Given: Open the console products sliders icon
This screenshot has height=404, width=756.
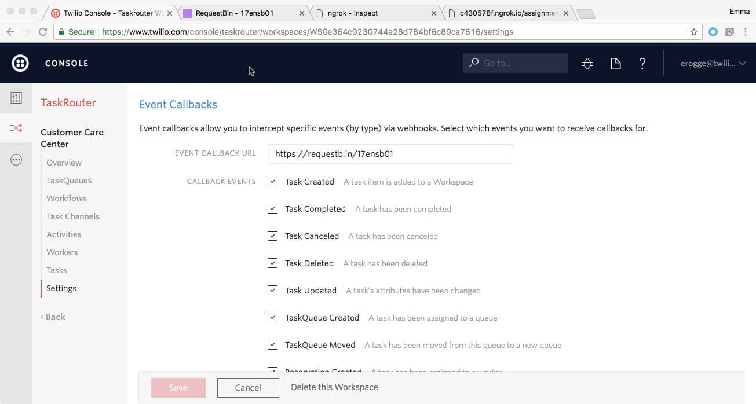Looking at the screenshot, I should point(16,98).
